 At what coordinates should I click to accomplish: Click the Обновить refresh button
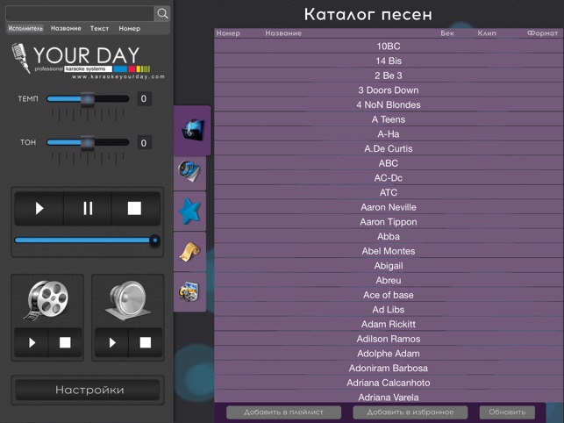tap(507, 412)
